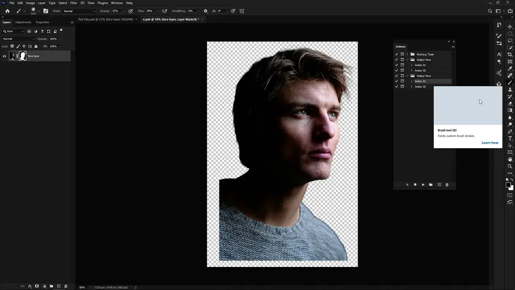The image size is (515, 290).
Task: Delete action trash in Actions panel
Action: (447, 184)
